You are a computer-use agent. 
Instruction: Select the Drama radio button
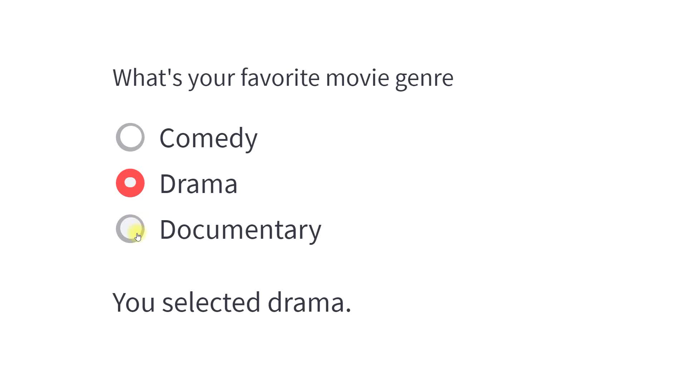point(130,183)
